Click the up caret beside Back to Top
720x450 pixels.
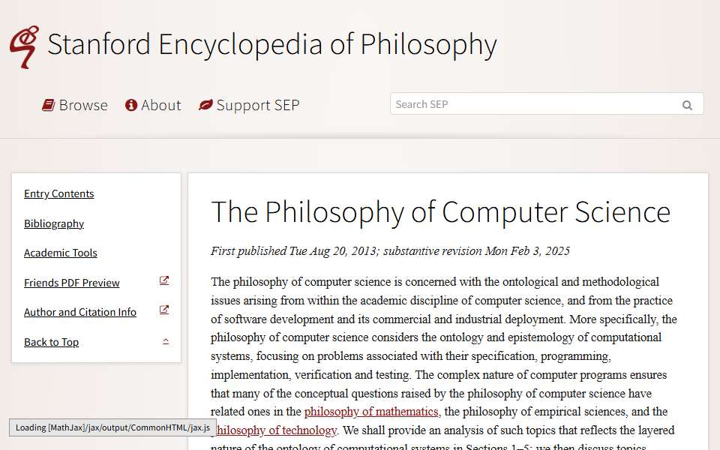166,341
